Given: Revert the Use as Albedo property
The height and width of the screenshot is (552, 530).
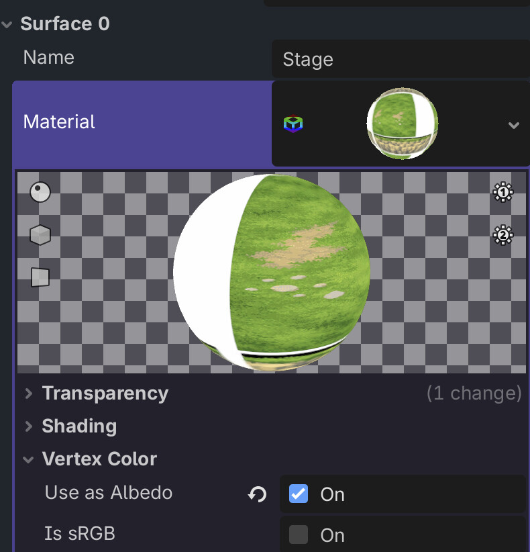Looking at the screenshot, I should [257, 495].
